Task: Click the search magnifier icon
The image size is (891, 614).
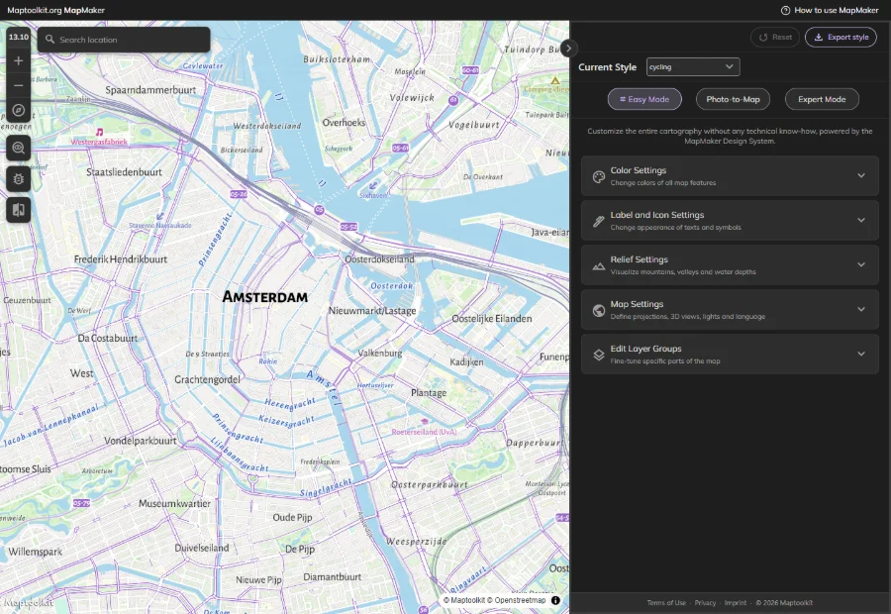Action: 50,40
